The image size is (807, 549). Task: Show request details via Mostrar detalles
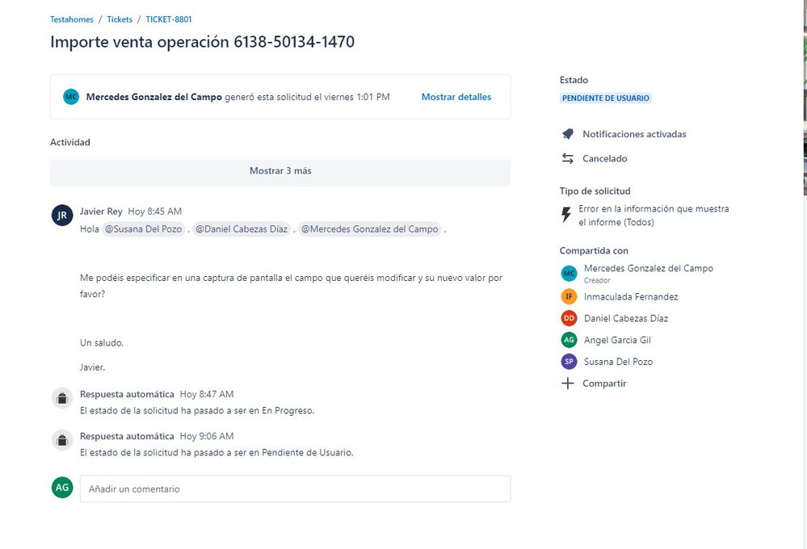(x=456, y=97)
